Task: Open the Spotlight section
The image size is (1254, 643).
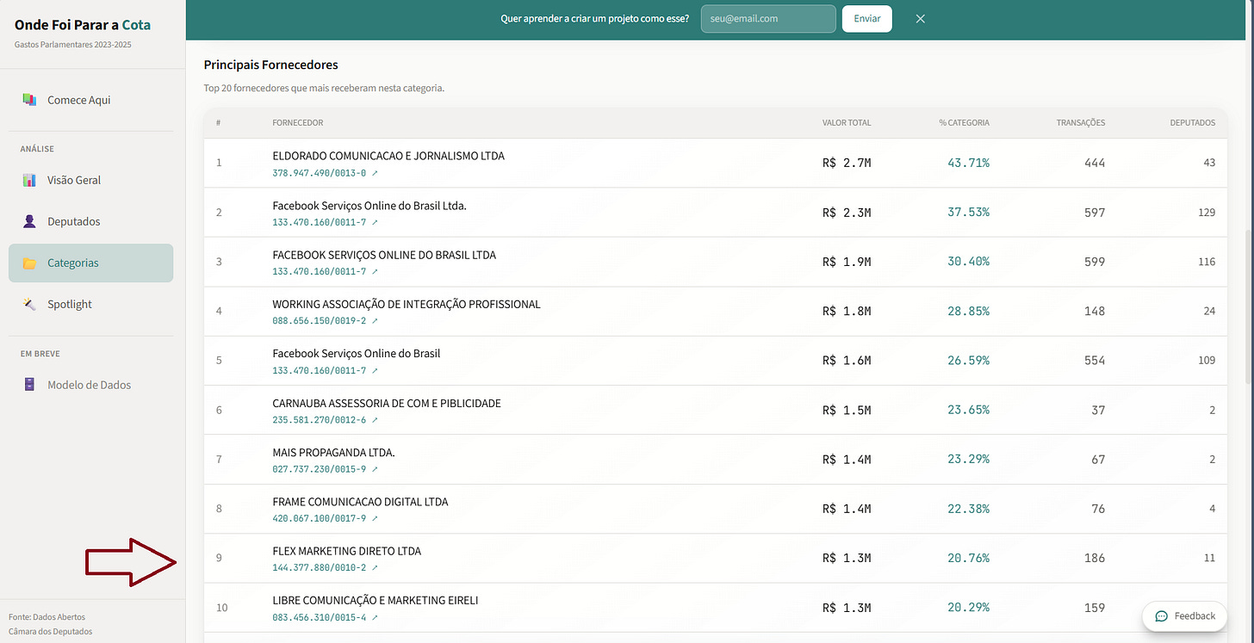Action: (x=90, y=304)
